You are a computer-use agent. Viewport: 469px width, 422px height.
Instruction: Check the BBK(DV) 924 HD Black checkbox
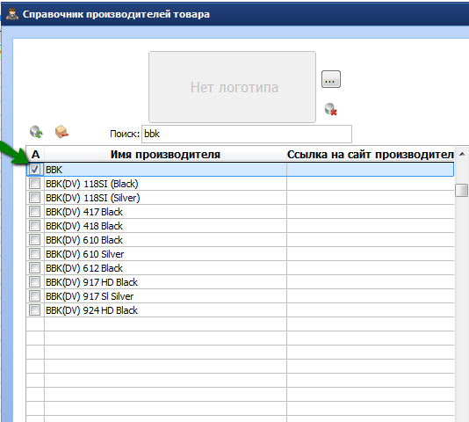click(x=35, y=310)
